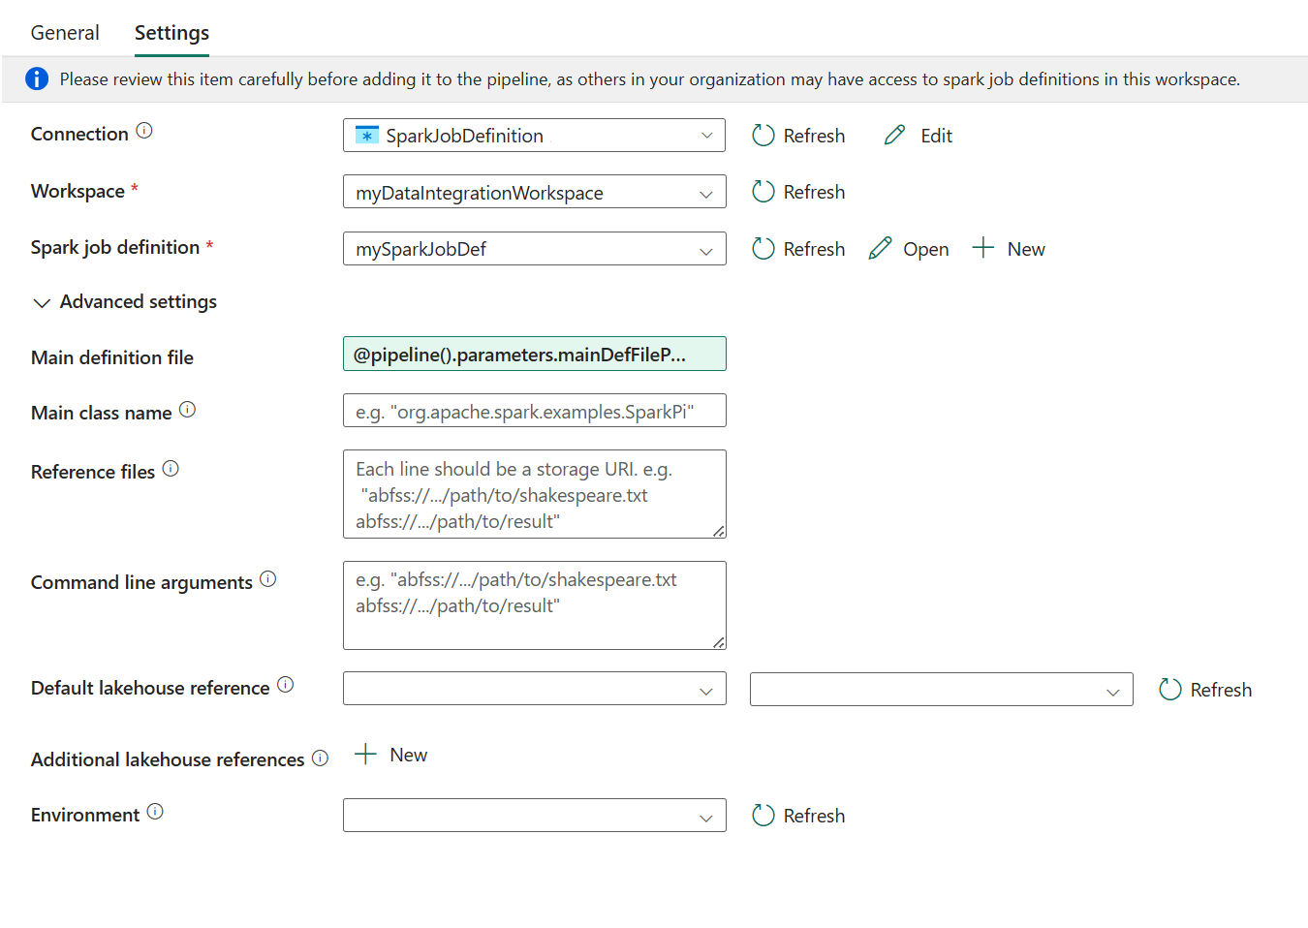Open the SparkJobDefinition connection dropdown
The height and width of the screenshot is (928, 1308).
pos(534,136)
